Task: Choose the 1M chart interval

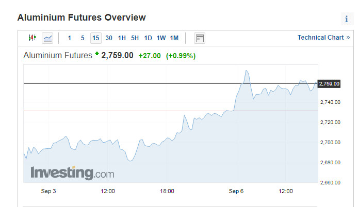Action: (174, 38)
